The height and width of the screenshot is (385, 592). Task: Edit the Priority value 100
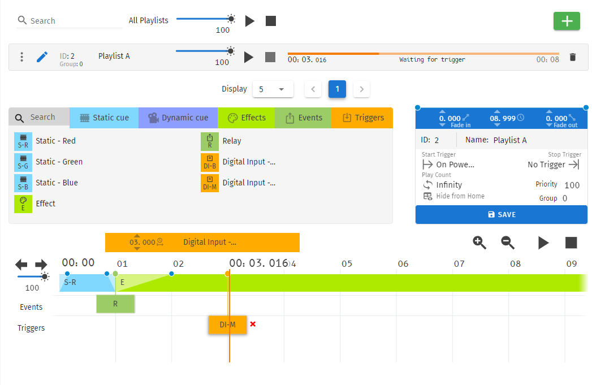pyautogui.click(x=572, y=185)
